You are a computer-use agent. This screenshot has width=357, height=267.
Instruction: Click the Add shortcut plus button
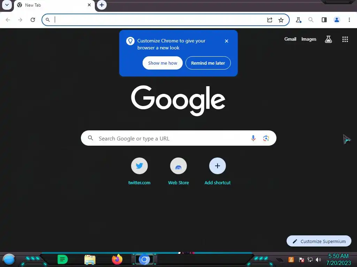pyautogui.click(x=218, y=166)
